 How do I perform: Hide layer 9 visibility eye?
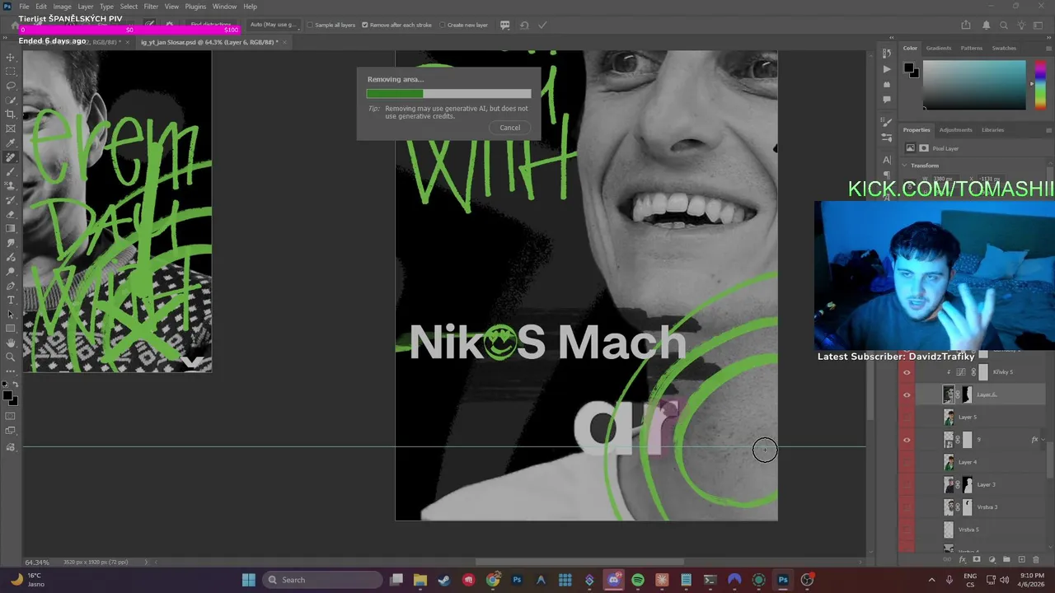(907, 440)
